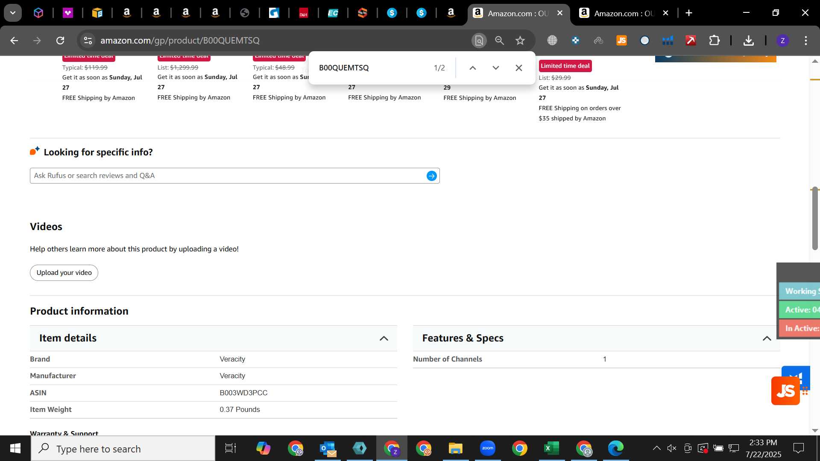Open the zoom magnifier icon in address bar
820x461 pixels.
(499, 41)
